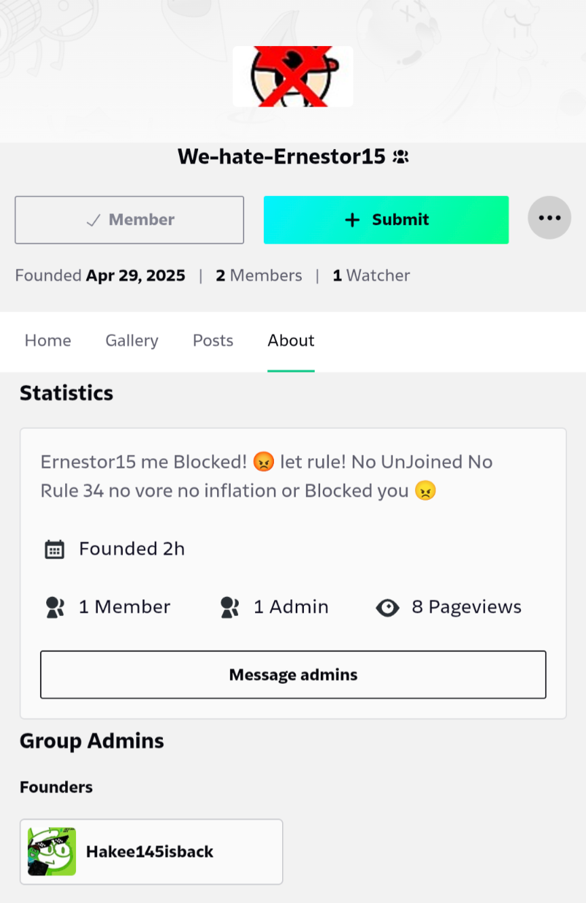586x903 pixels.
Task: Switch to the Home tab
Action: tap(47, 341)
